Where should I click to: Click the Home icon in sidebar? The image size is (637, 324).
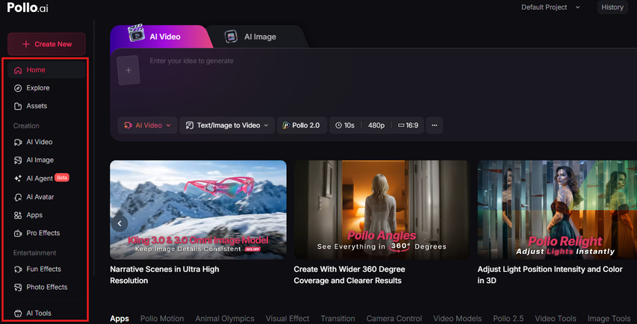tap(18, 70)
